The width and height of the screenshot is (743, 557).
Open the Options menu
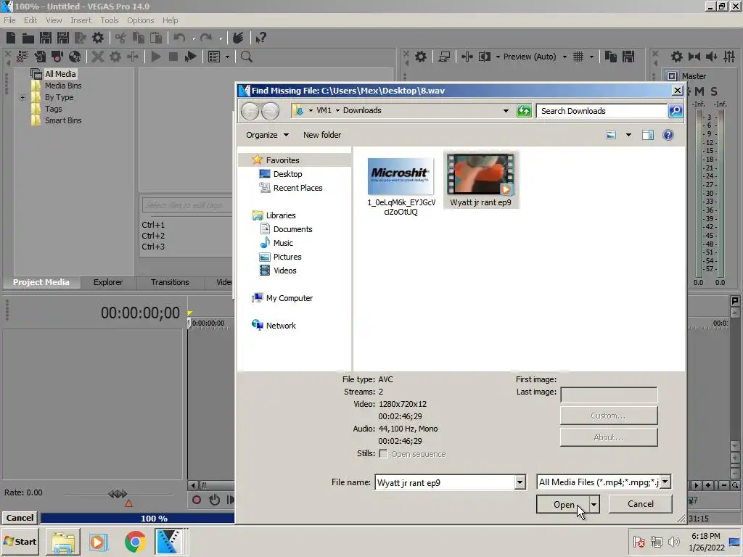[x=140, y=20]
